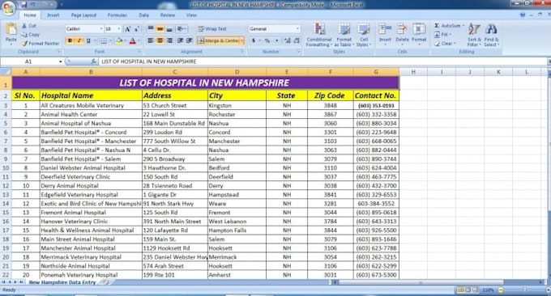Viewport: 551px width, 296px height.
Task: Select column B header
Action: 91,72
